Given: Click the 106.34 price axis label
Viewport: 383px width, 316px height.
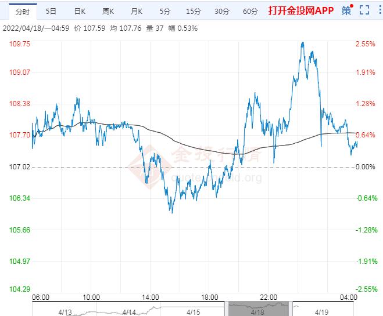Looking at the screenshot, I should point(20,198).
